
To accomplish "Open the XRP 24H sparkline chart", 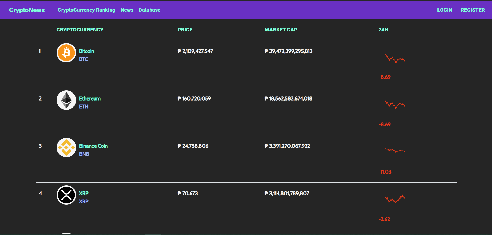I will pyautogui.click(x=394, y=199).
